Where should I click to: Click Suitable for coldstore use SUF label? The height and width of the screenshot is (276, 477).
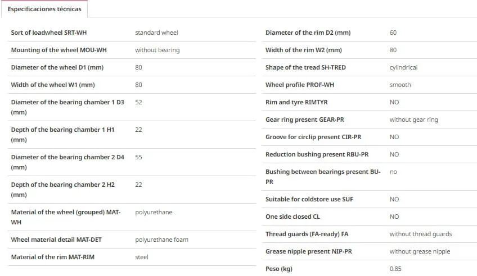309,199
